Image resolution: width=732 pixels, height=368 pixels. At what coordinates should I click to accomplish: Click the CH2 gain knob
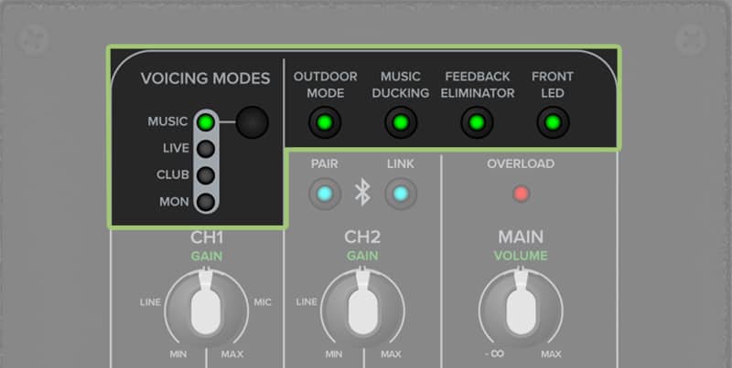click(362, 310)
